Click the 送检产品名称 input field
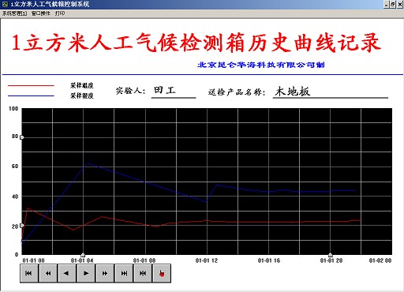Image resolution: width=404 pixels, height=292 pixels. [x=330, y=92]
